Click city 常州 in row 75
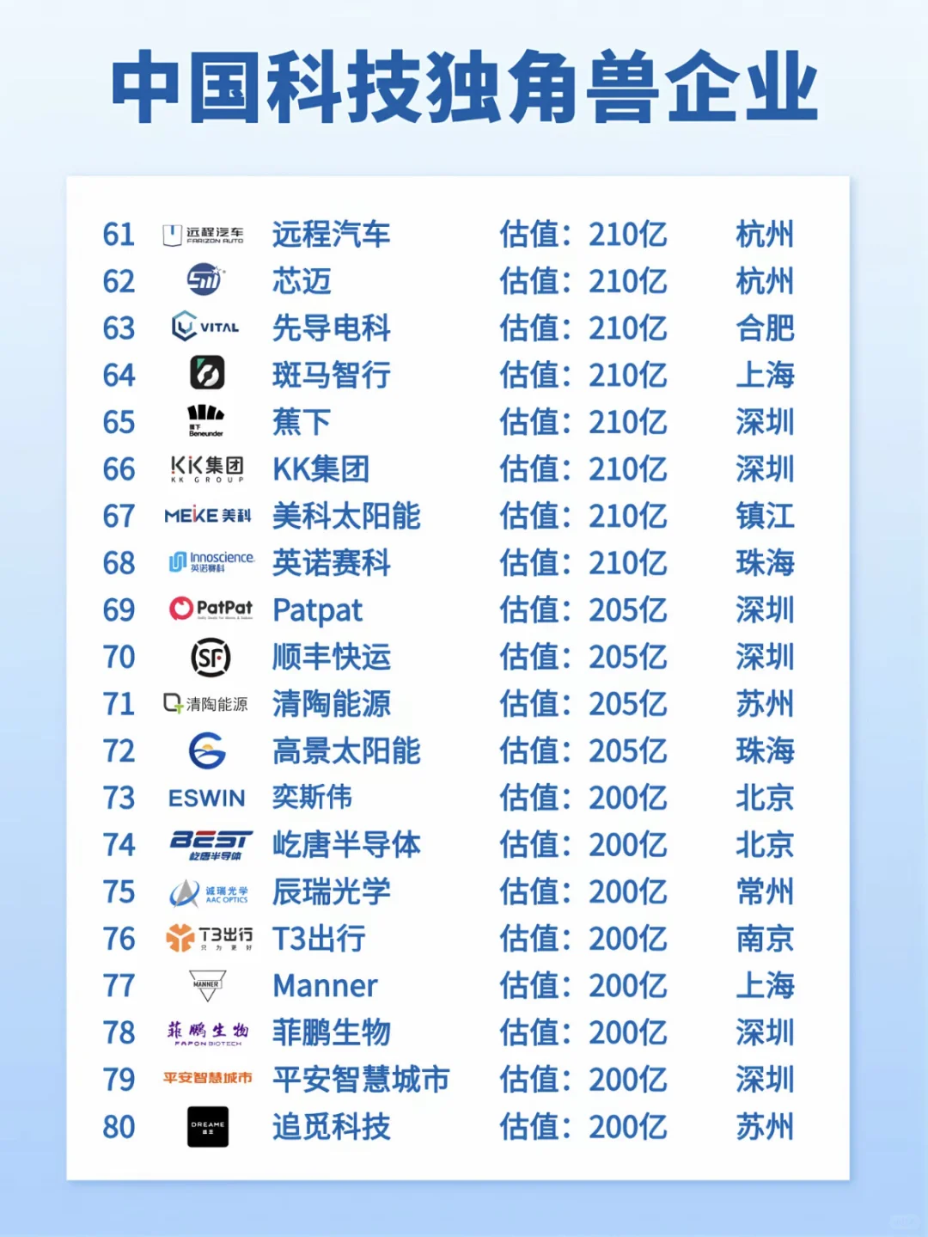The height and width of the screenshot is (1237, 928). tap(765, 891)
